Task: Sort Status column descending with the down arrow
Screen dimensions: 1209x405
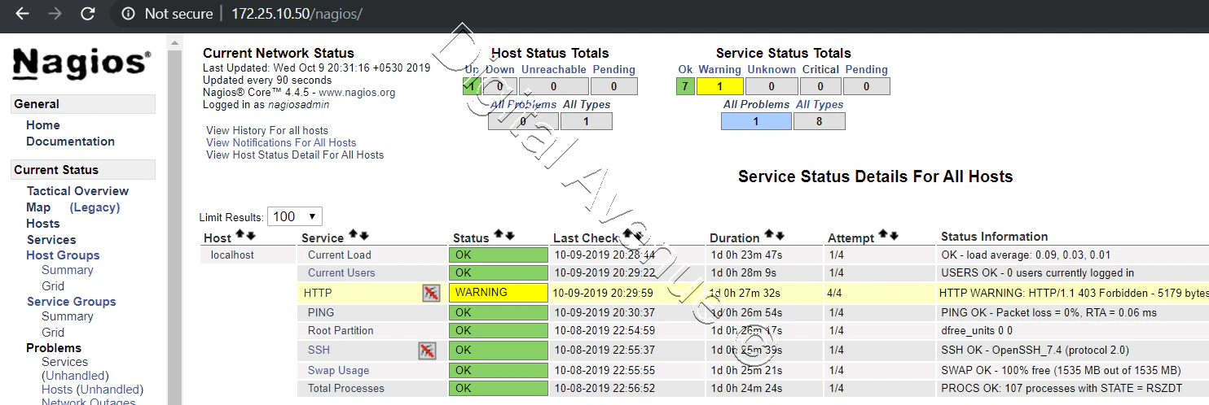Action: (508, 235)
